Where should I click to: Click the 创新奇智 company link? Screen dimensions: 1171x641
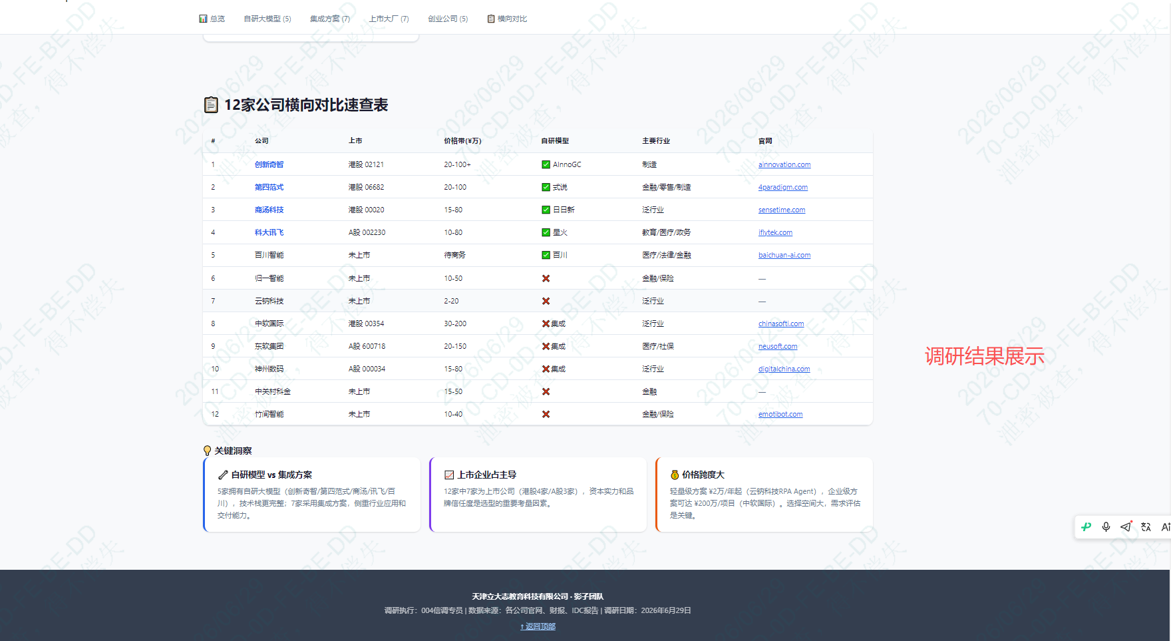(269, 164)
